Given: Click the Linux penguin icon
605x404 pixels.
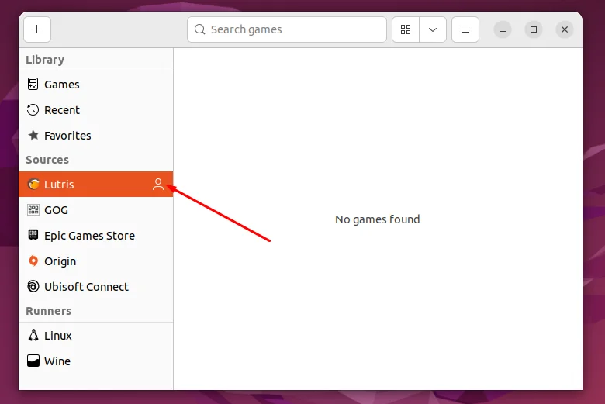Looking at the screenshot, I should 33,335.
